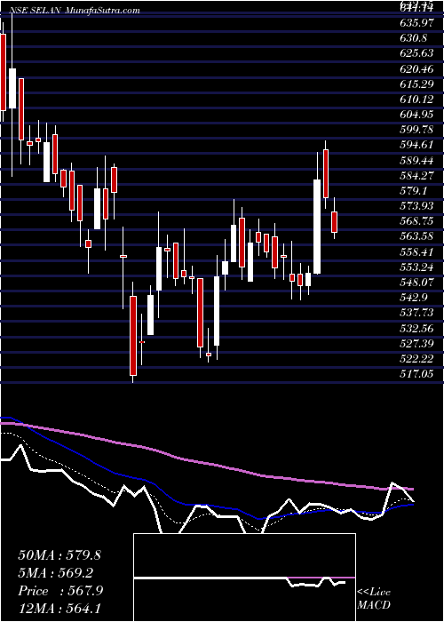Select the 568.75 price axis label
The image size is (444, 622).
point(416,221)
